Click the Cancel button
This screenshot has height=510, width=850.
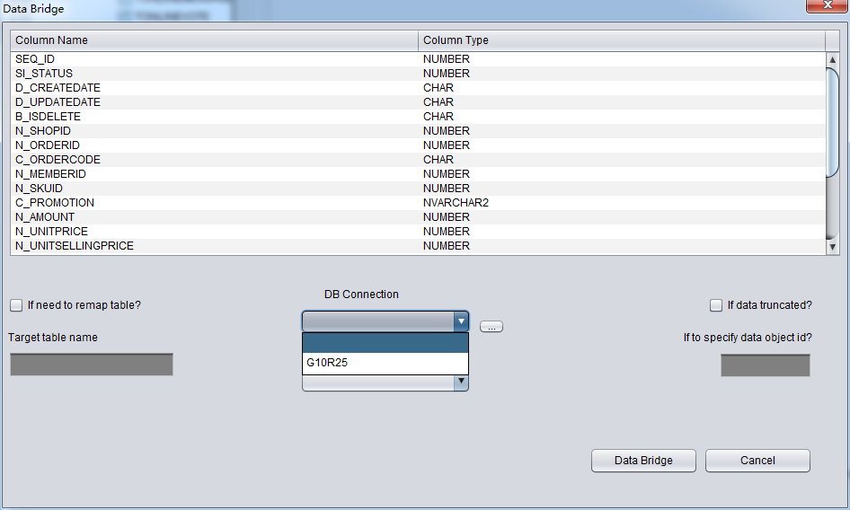point(757,461)
